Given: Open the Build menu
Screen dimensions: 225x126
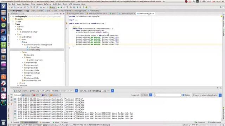Looking at the screenshot, I should 55,4.
